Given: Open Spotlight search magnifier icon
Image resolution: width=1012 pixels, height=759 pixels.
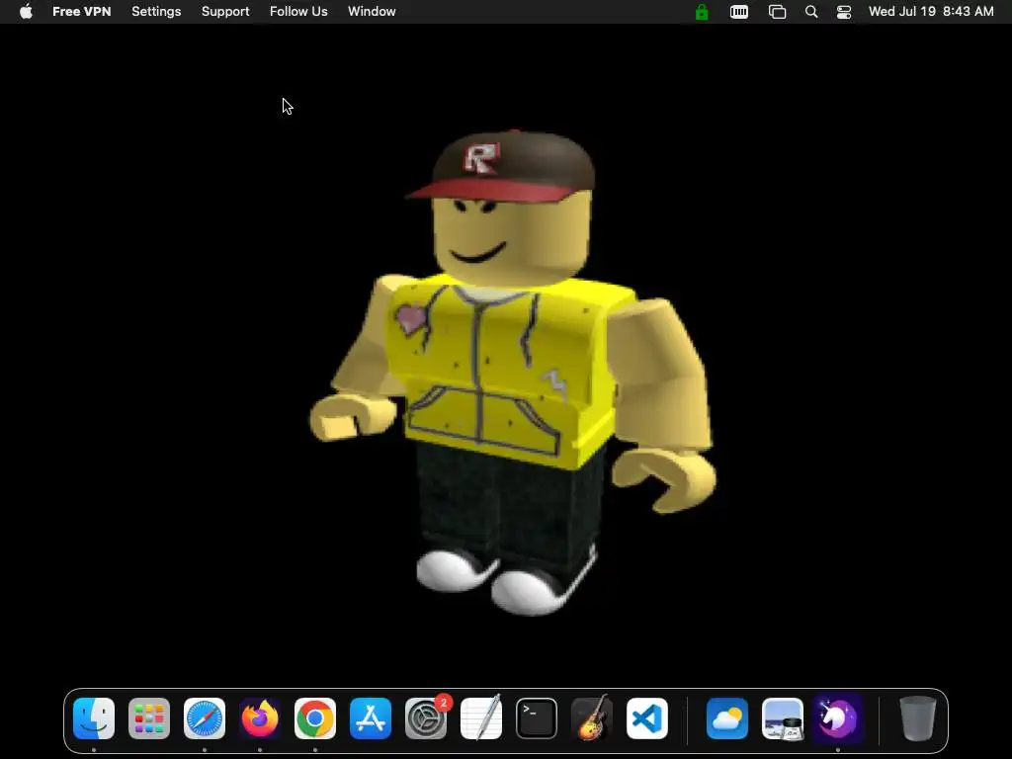Looking at the screenshot, I should coord(811,12).
